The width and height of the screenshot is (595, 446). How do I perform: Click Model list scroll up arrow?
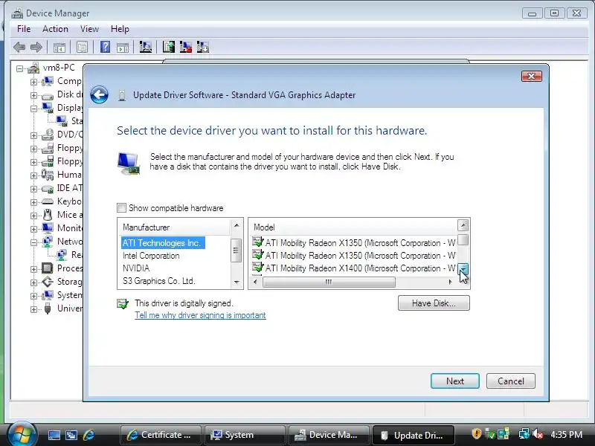point(463,225)
